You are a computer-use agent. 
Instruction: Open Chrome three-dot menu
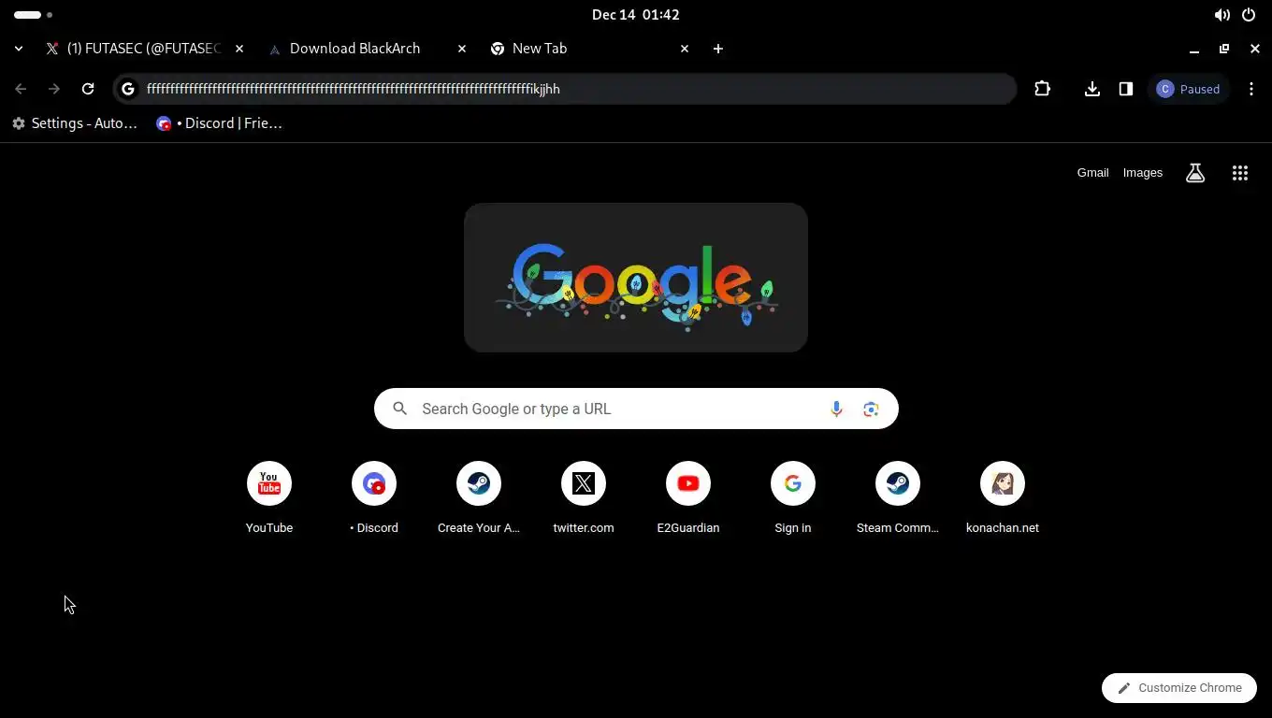1251,89
